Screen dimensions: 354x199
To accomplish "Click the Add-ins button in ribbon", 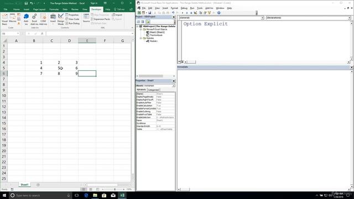I will pyautogui.click(x=26, y=19).
